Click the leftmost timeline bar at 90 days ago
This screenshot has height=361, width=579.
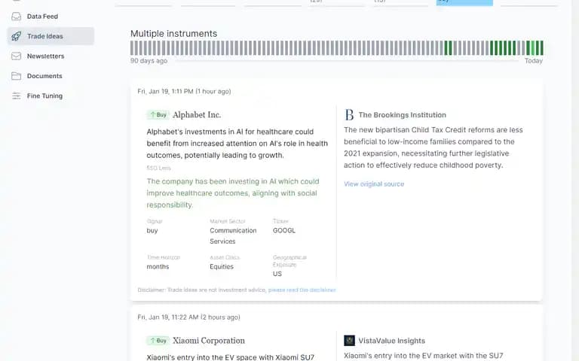coord(132,48)
